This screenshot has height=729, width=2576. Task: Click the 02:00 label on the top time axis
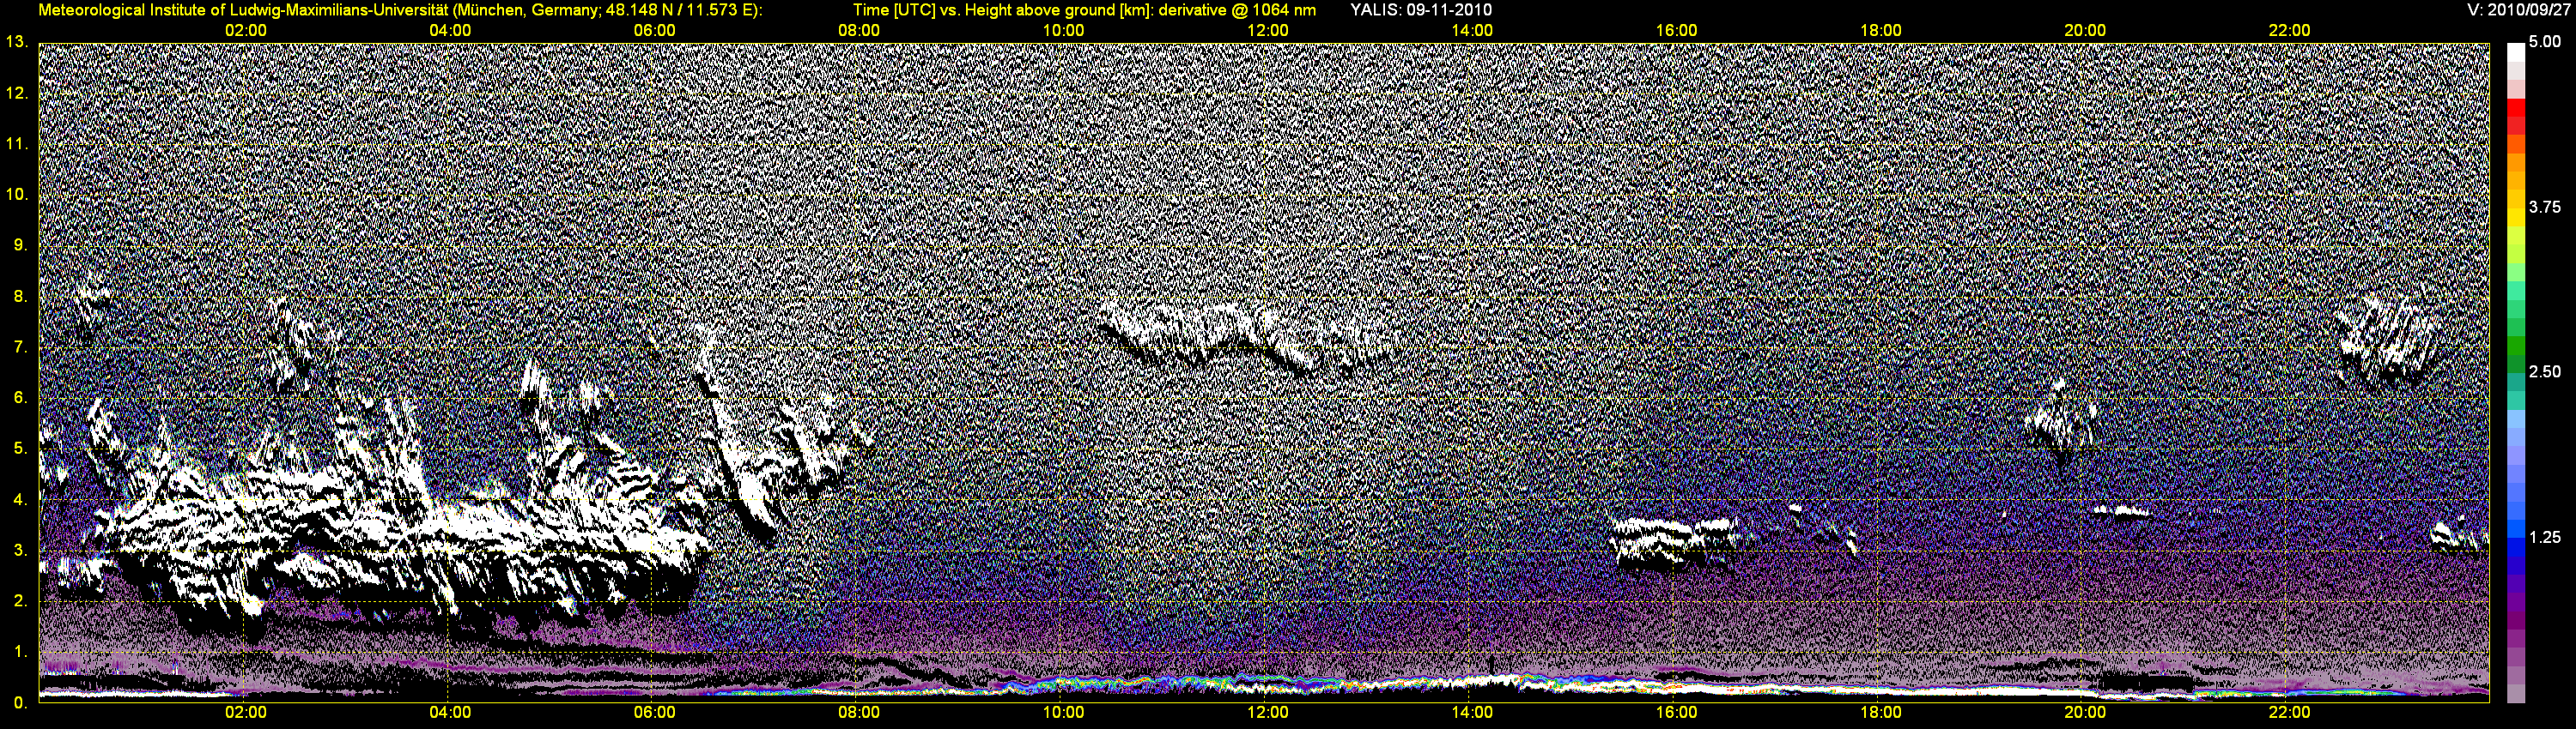tap(246, 30)
